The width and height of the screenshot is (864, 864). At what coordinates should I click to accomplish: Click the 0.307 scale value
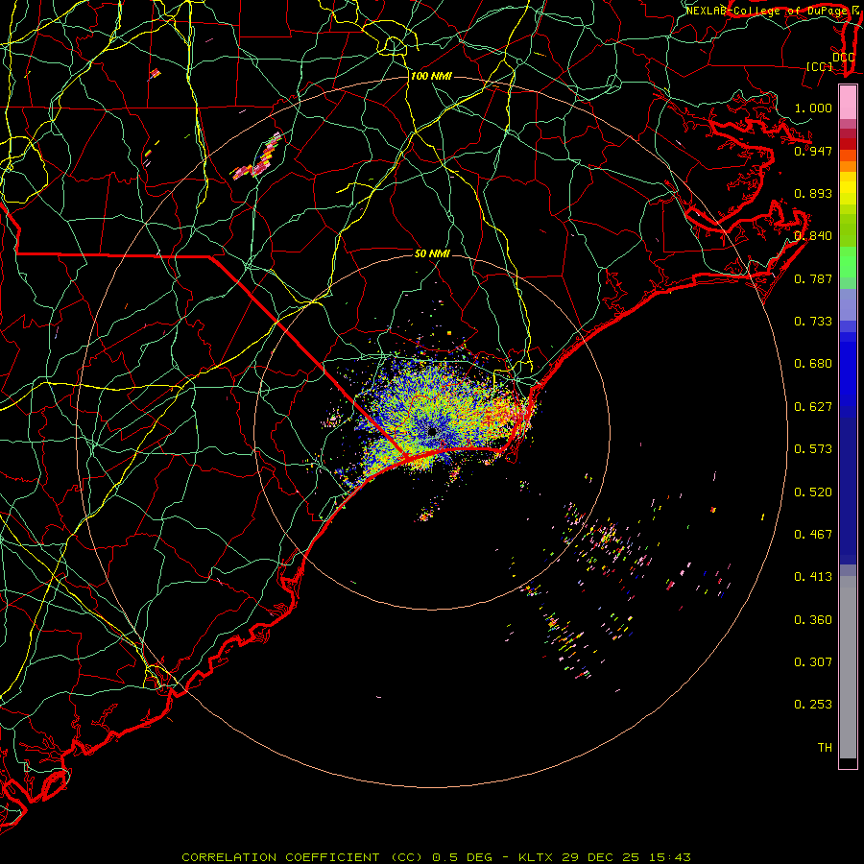click(x=813, y=662)
